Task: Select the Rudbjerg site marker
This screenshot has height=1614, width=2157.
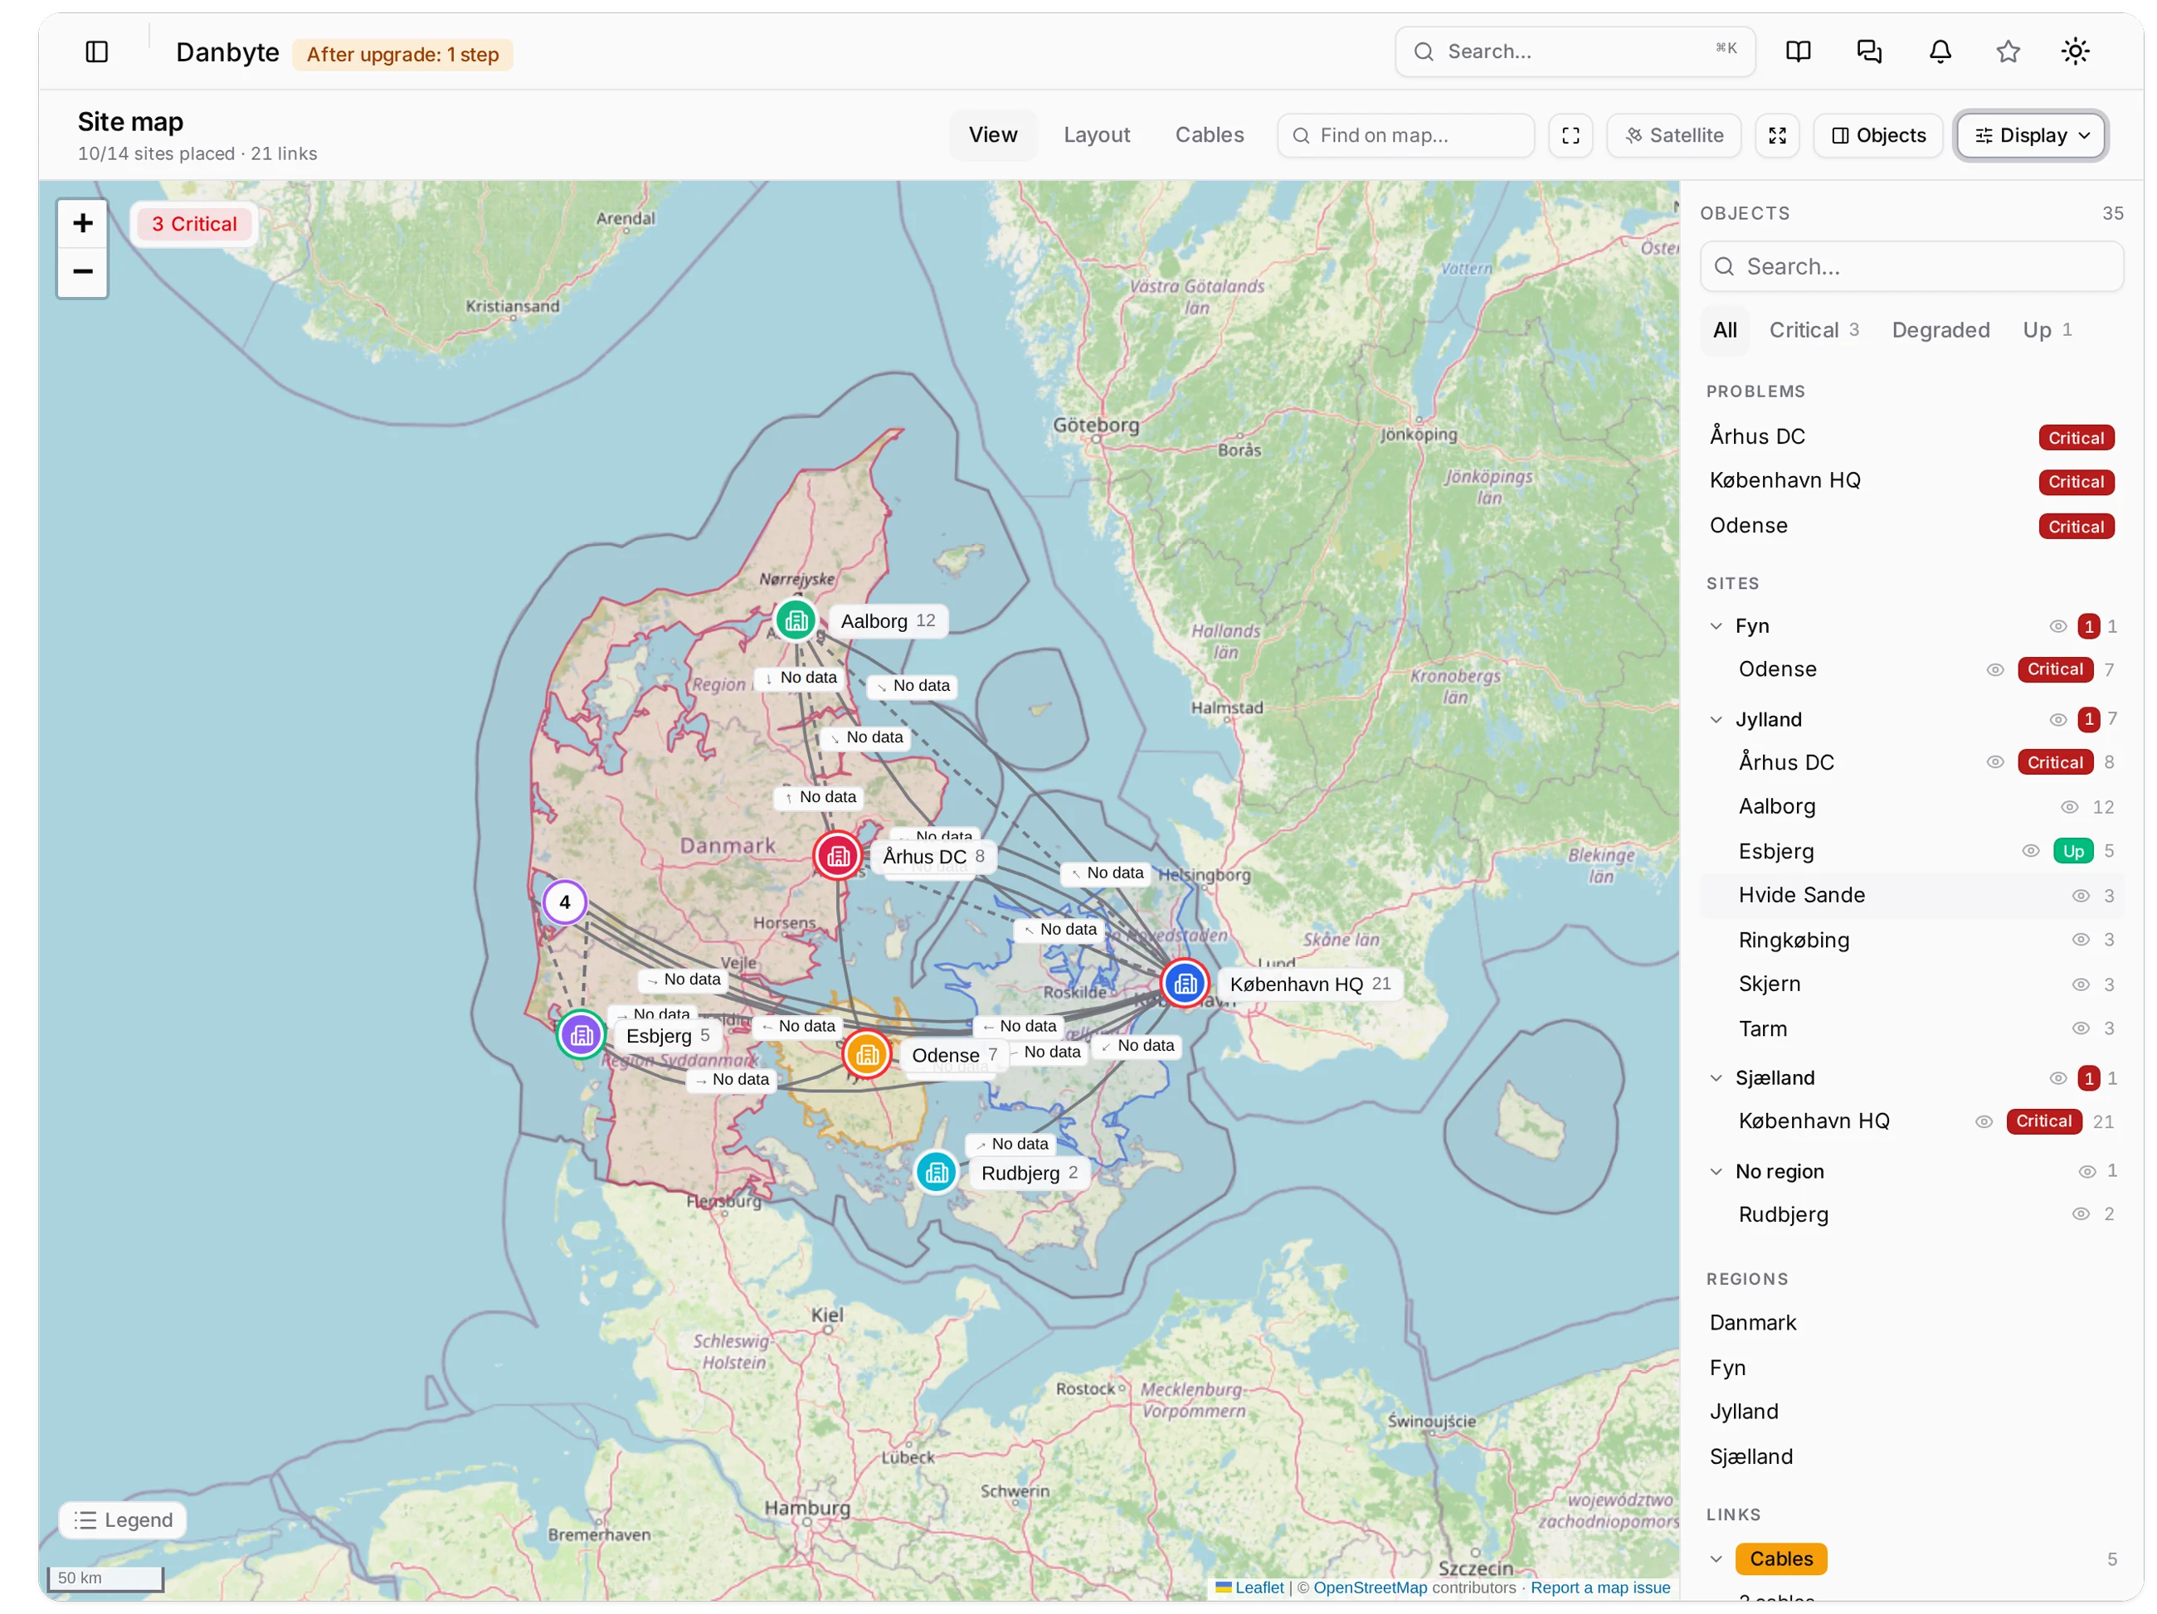Action: tap(936, 1171)
